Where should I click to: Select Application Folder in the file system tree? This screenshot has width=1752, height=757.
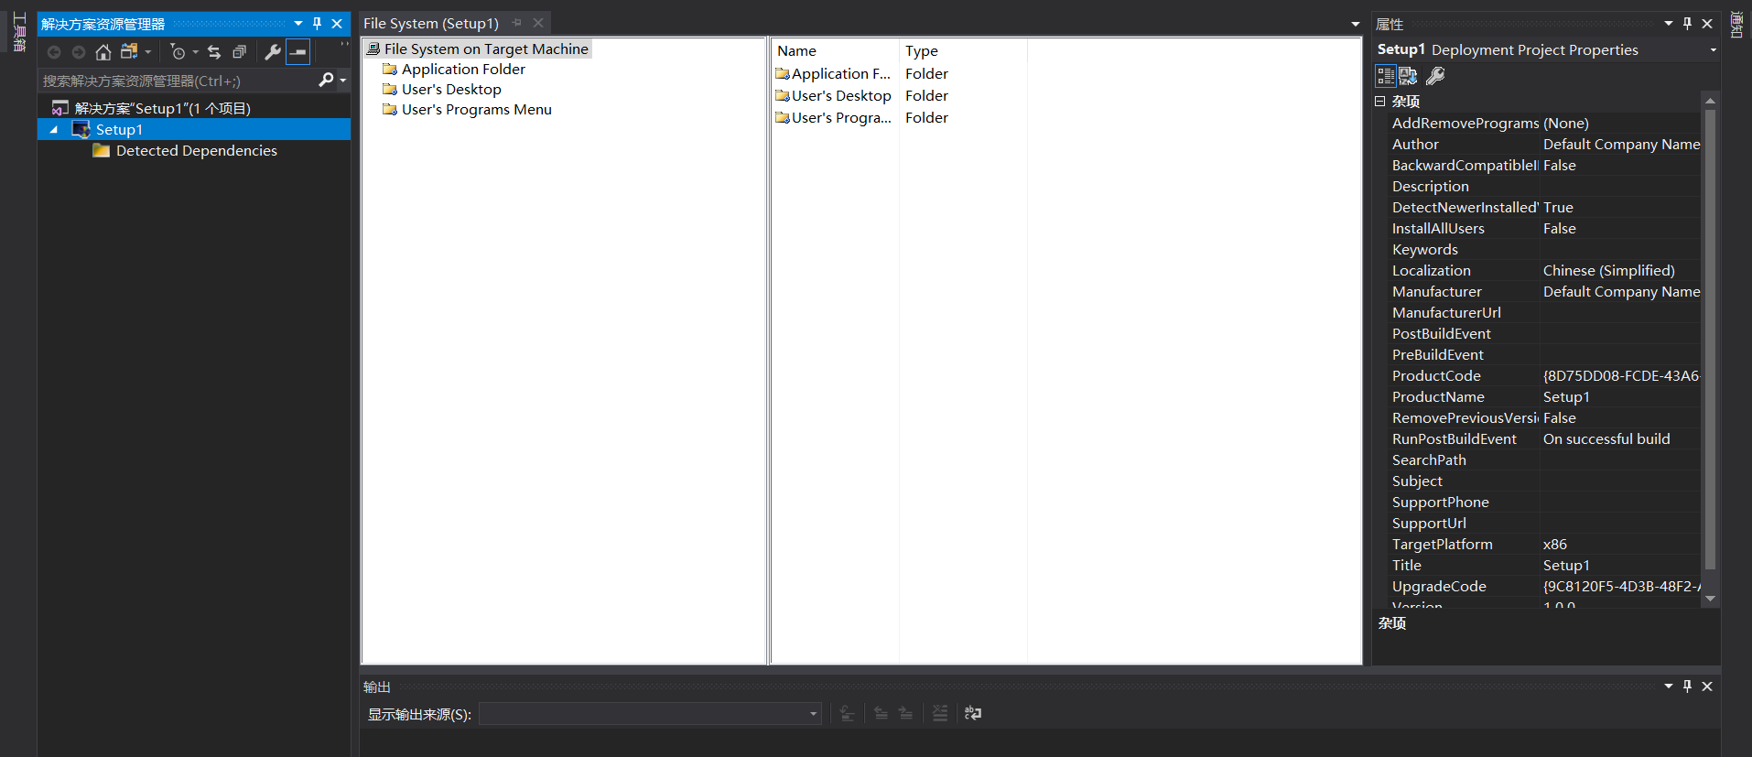click(463, 70)
